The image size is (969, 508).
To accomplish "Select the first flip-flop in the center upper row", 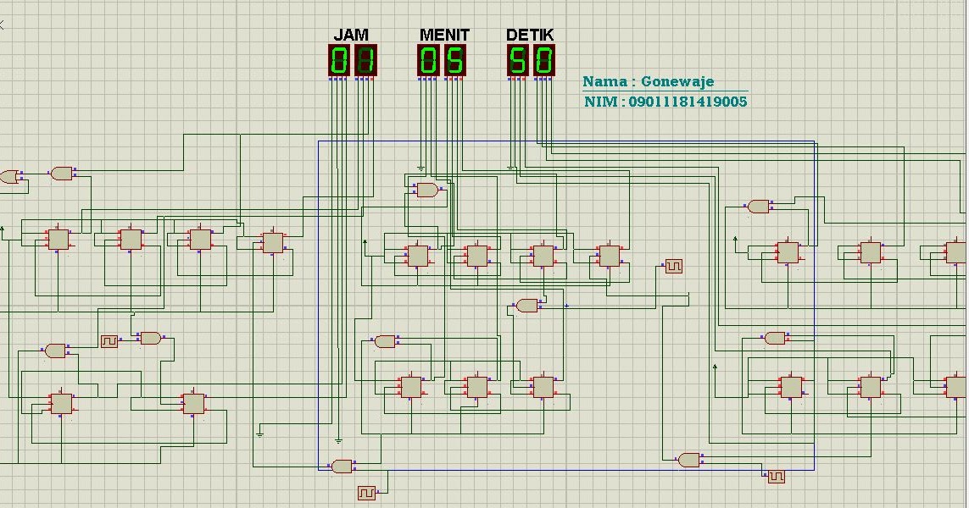I will coord(418,256).
